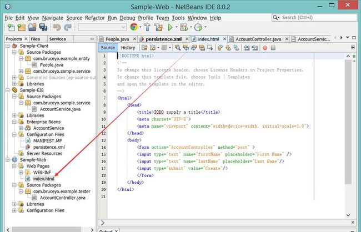Switch to the Files panel tab
Image resolution: width=361 pixels, height=232 pixels.
point(35,39)
